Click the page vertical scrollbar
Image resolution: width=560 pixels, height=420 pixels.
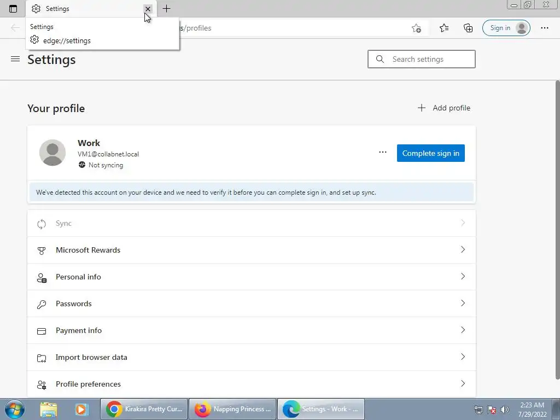click(x=557, y=230)
